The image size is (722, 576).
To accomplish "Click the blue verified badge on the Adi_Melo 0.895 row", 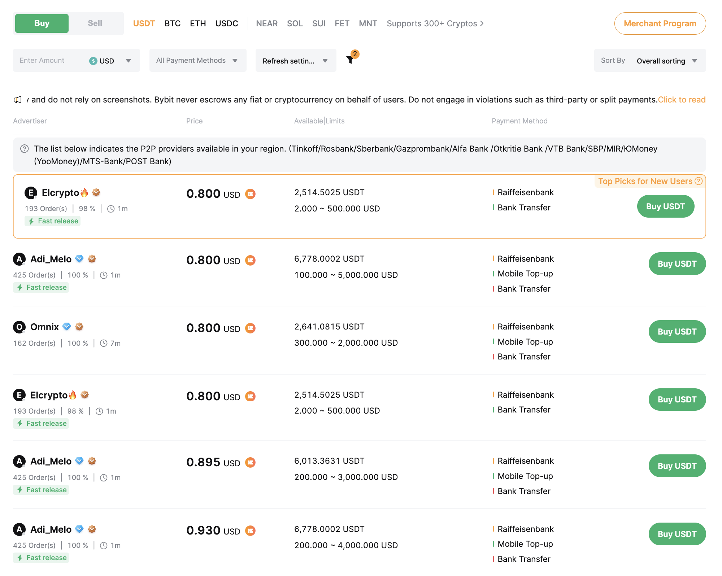I will coord(79,461).
